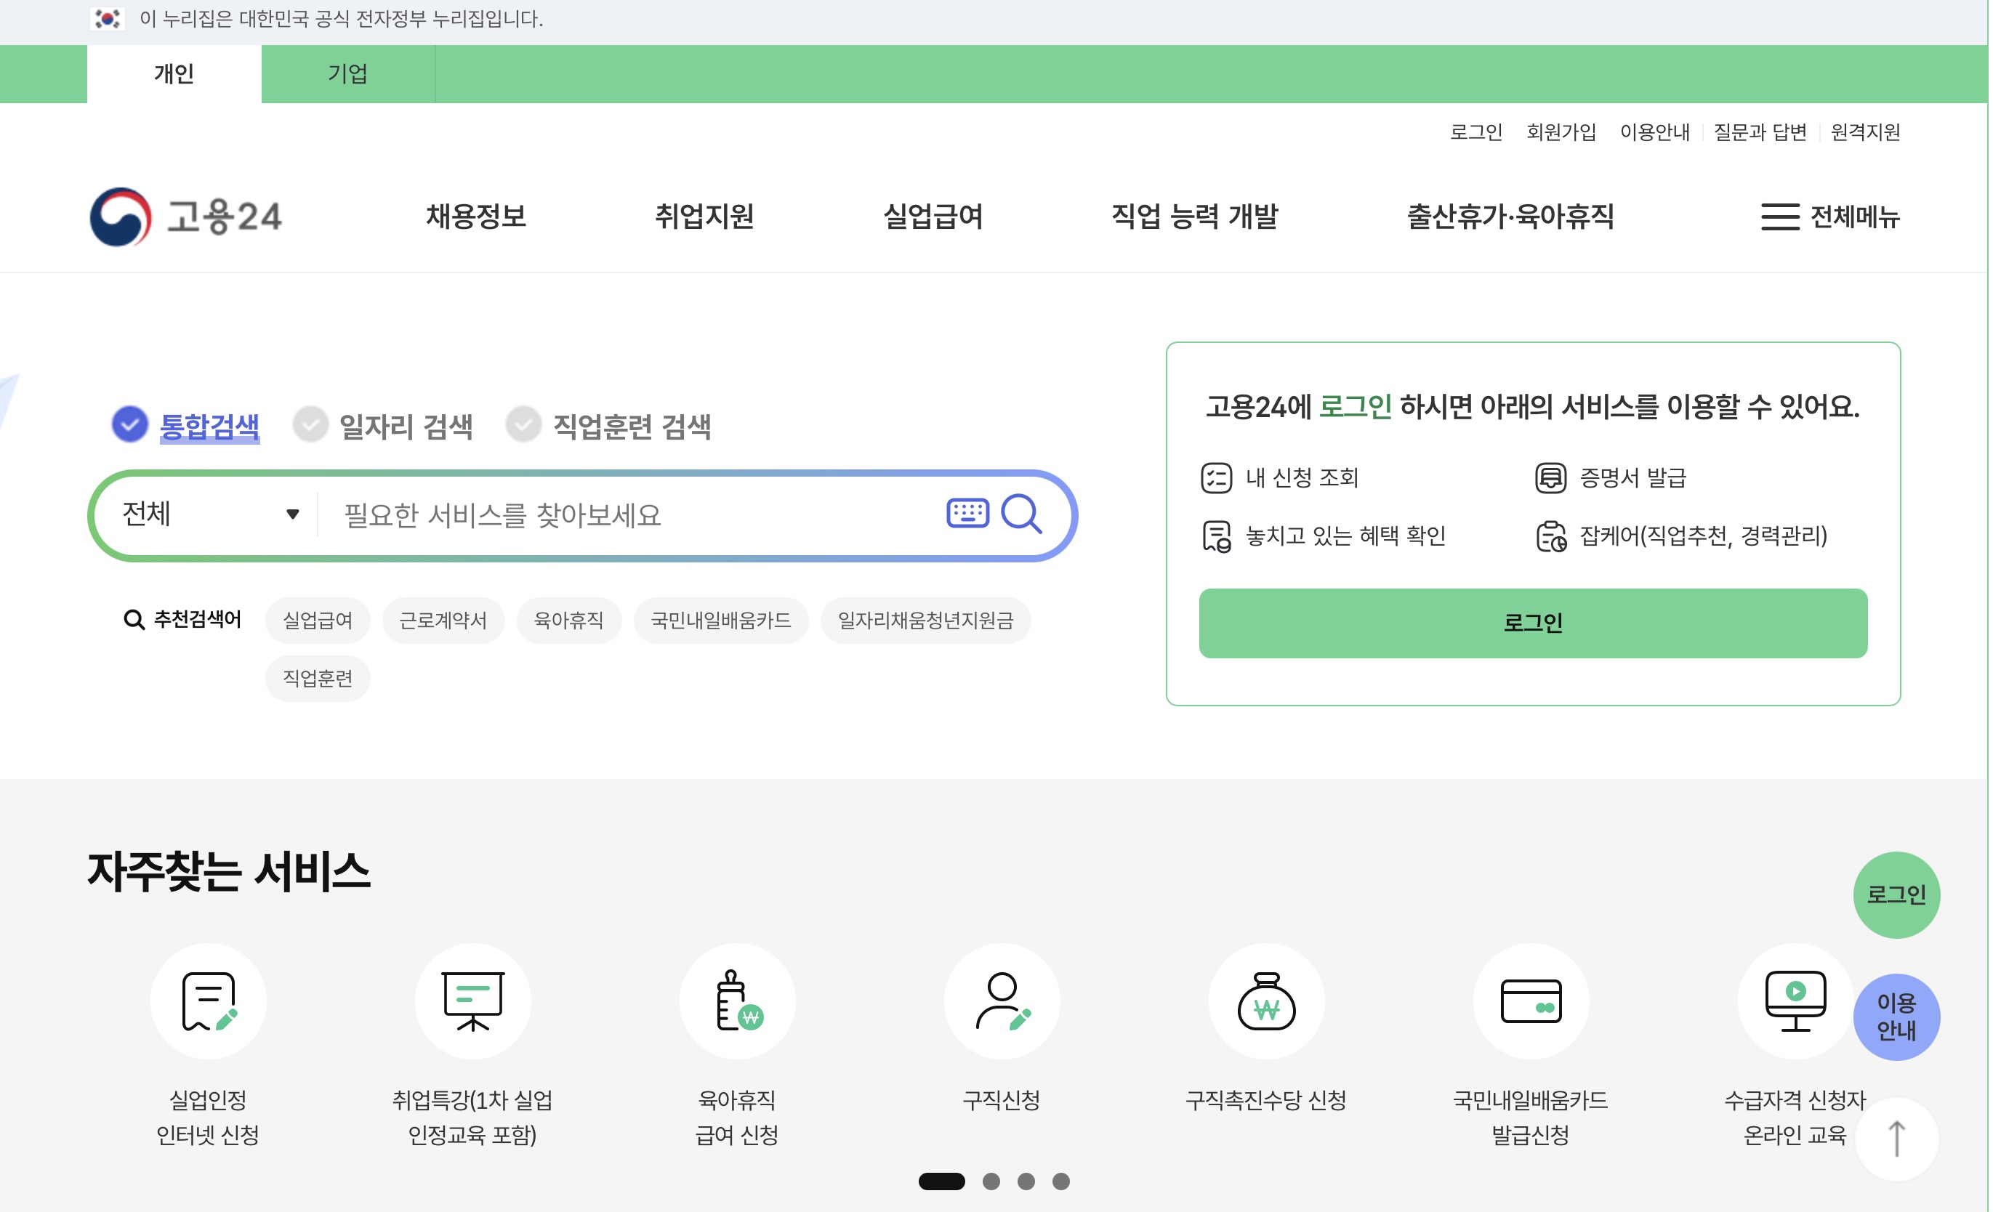1993x1212 pixels.
Task: Click the green 로그인 button
Action: coord(1532,623)
